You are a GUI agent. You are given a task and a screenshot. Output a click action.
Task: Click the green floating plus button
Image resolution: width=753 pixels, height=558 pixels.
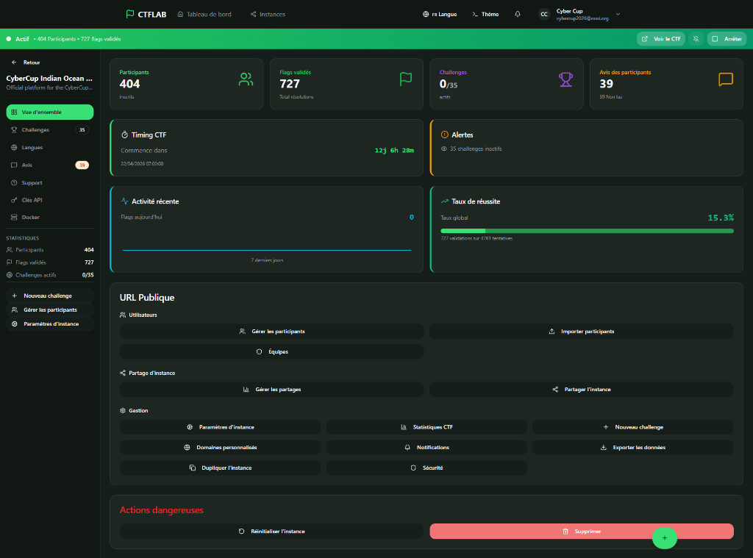pos(665,538)
